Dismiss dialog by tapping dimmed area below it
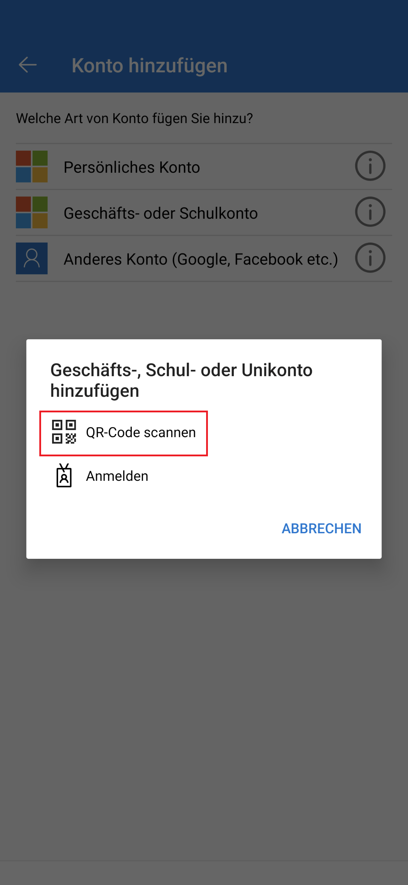408x885 pixels. (x=204, y=709)
